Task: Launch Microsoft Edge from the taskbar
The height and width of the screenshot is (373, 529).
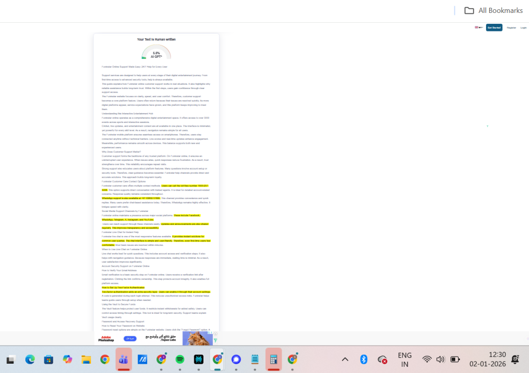Action: pyautogui.click(x=29, y=359)
